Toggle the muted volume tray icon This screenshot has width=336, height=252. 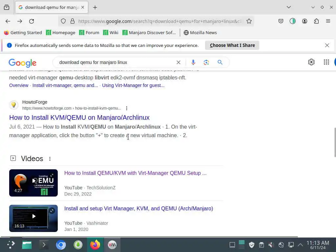tap(271, 245)
